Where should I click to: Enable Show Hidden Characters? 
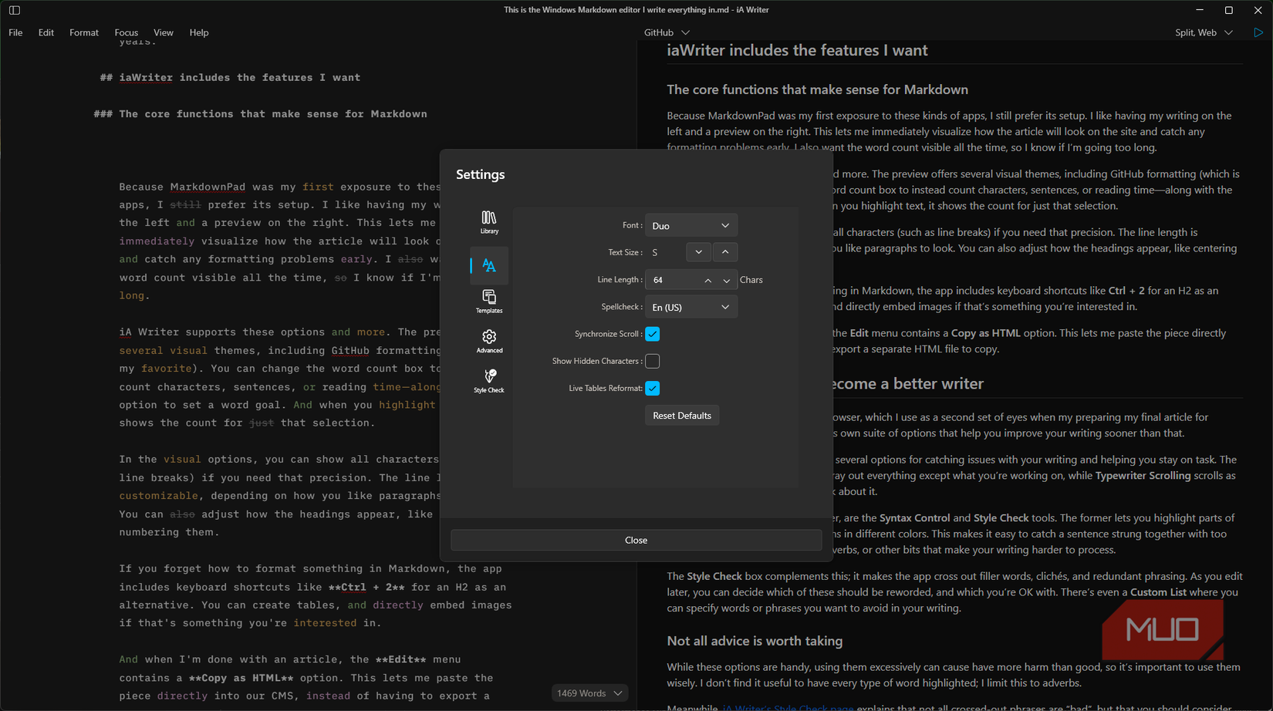click(652, 361)
